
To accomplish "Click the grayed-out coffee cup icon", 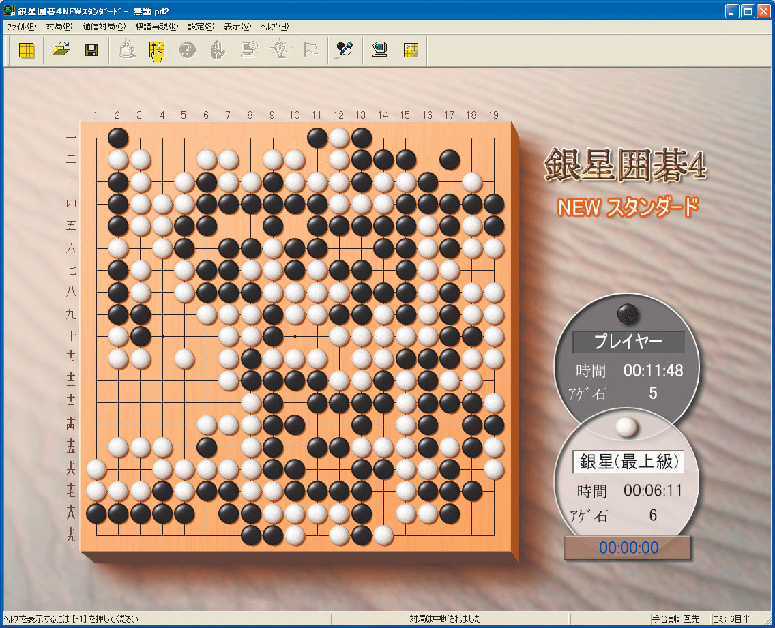I will pyautogui.click(x=127, y=50).
